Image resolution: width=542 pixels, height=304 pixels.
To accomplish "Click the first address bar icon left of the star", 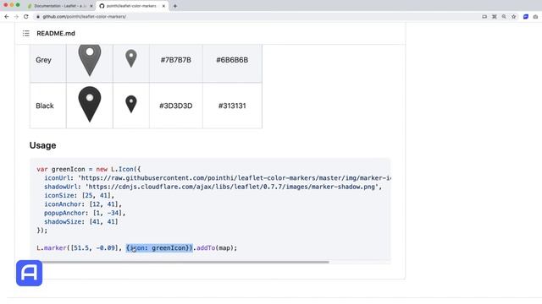I will (484, 17).
